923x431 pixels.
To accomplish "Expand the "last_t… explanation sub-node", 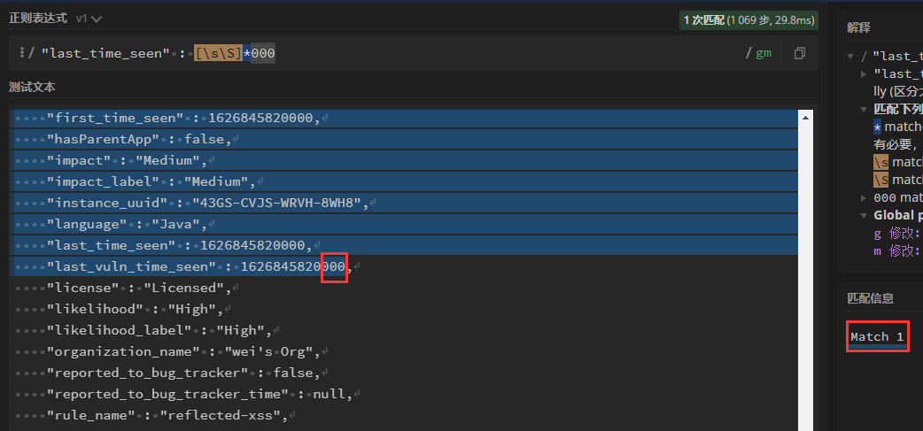I will [x=864, y=73].
